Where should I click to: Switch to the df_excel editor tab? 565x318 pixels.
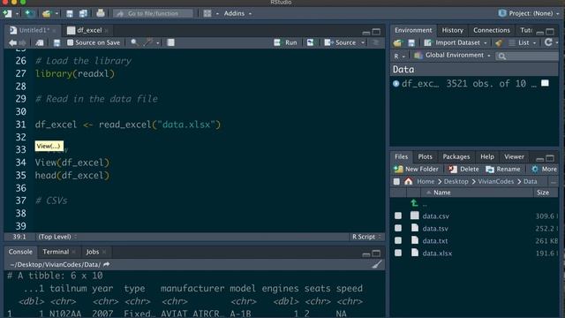(88, 30)
